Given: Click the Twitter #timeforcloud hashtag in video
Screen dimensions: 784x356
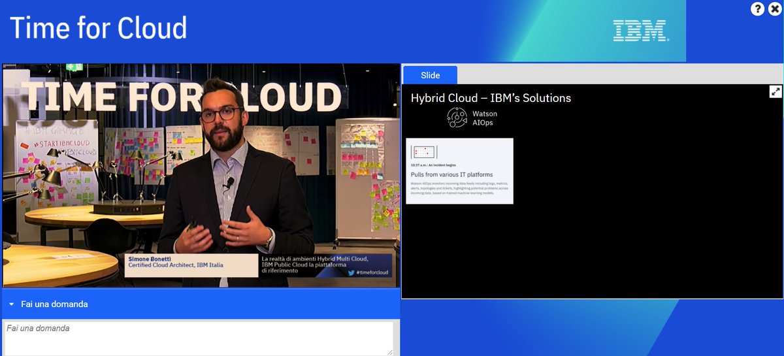Looking at the screenshot, I should tap(367, 273).
